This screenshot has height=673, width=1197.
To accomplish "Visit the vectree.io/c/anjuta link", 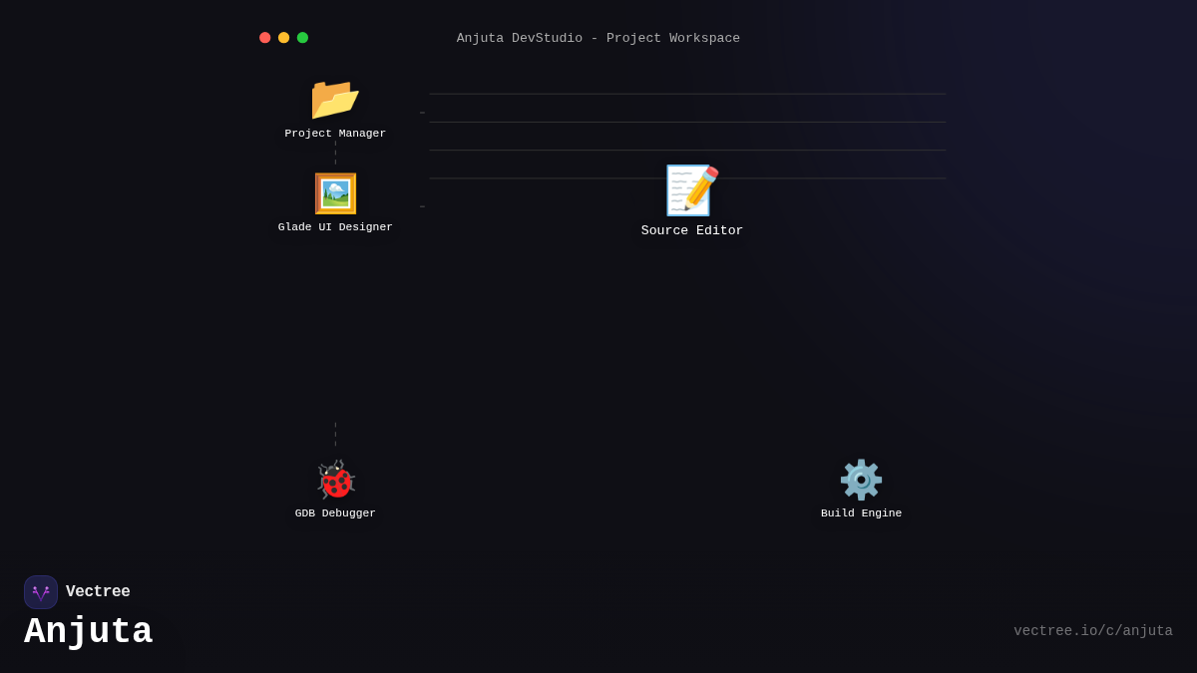I will [1092, 631].
